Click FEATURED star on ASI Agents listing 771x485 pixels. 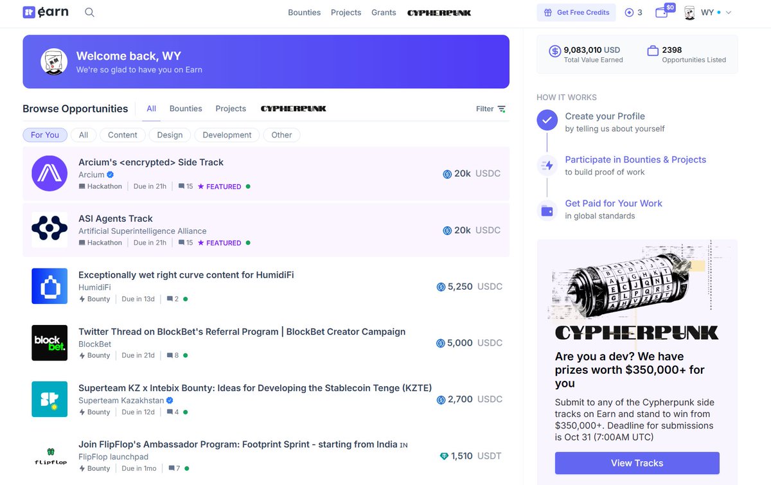tap(201, 243)
